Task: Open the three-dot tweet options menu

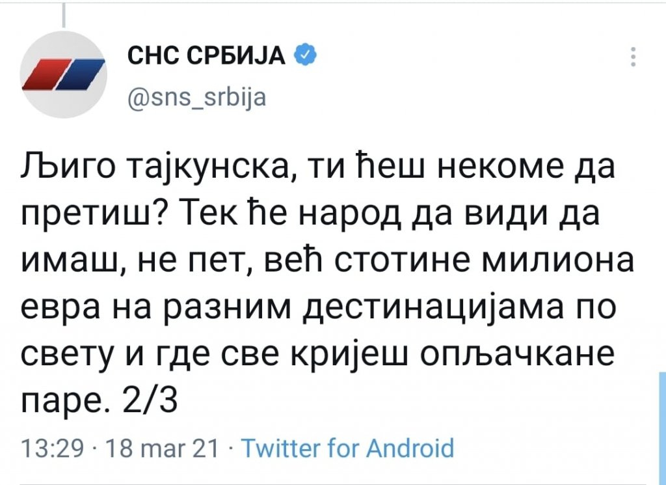Action: click(633, 58)
